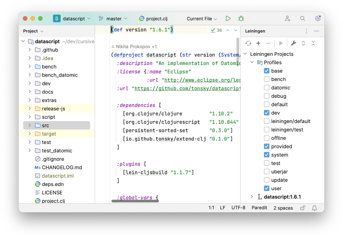Select the release-js folder
343x238 pixels.
click(50, 108)
